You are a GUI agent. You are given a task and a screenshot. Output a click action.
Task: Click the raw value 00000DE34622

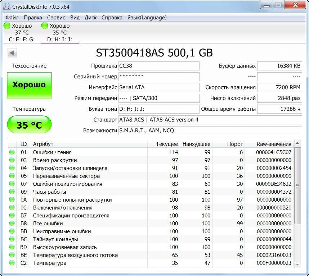click(x=274, y=184)
